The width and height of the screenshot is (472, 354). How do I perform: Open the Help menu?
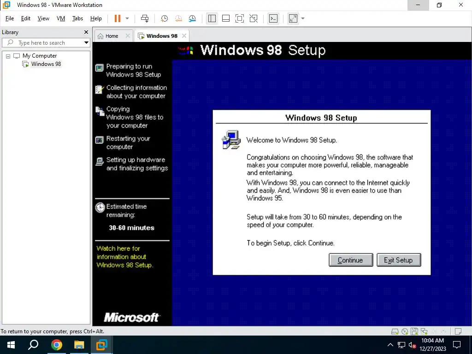point(96,18)
